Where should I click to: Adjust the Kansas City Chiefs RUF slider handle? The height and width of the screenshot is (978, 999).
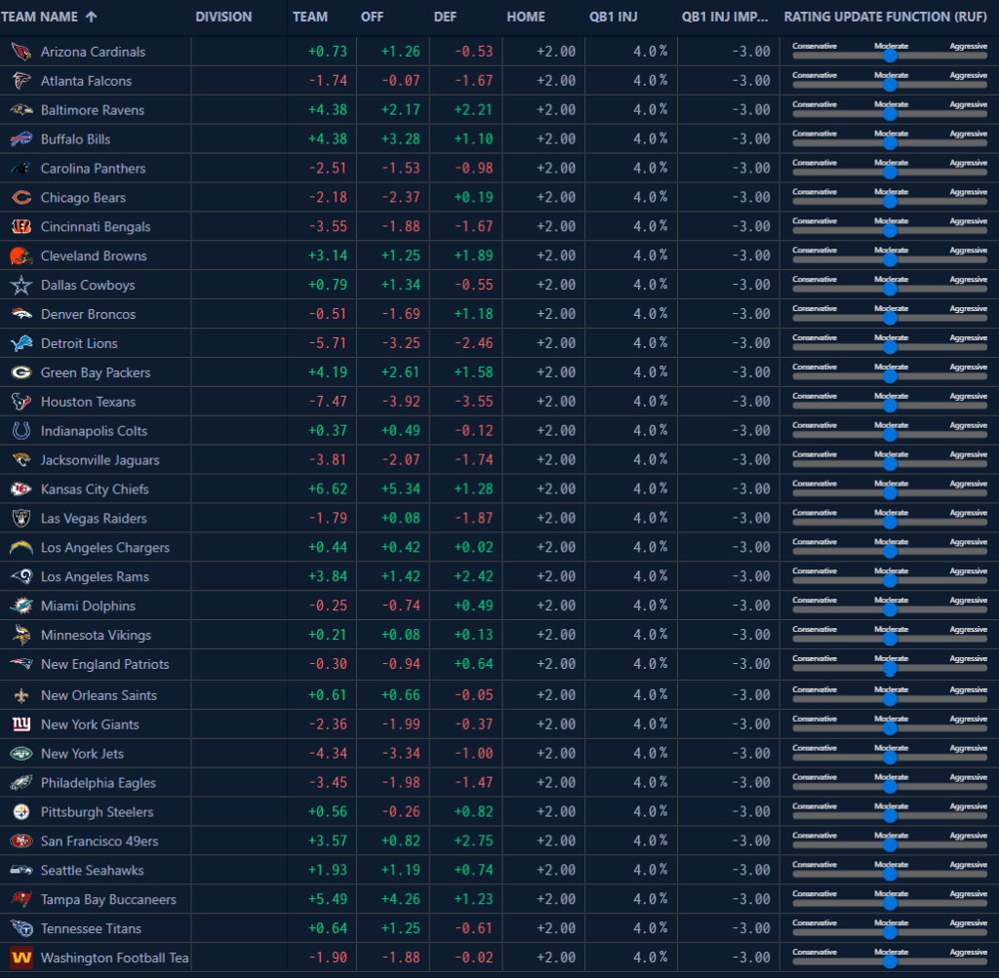point(890,493)
